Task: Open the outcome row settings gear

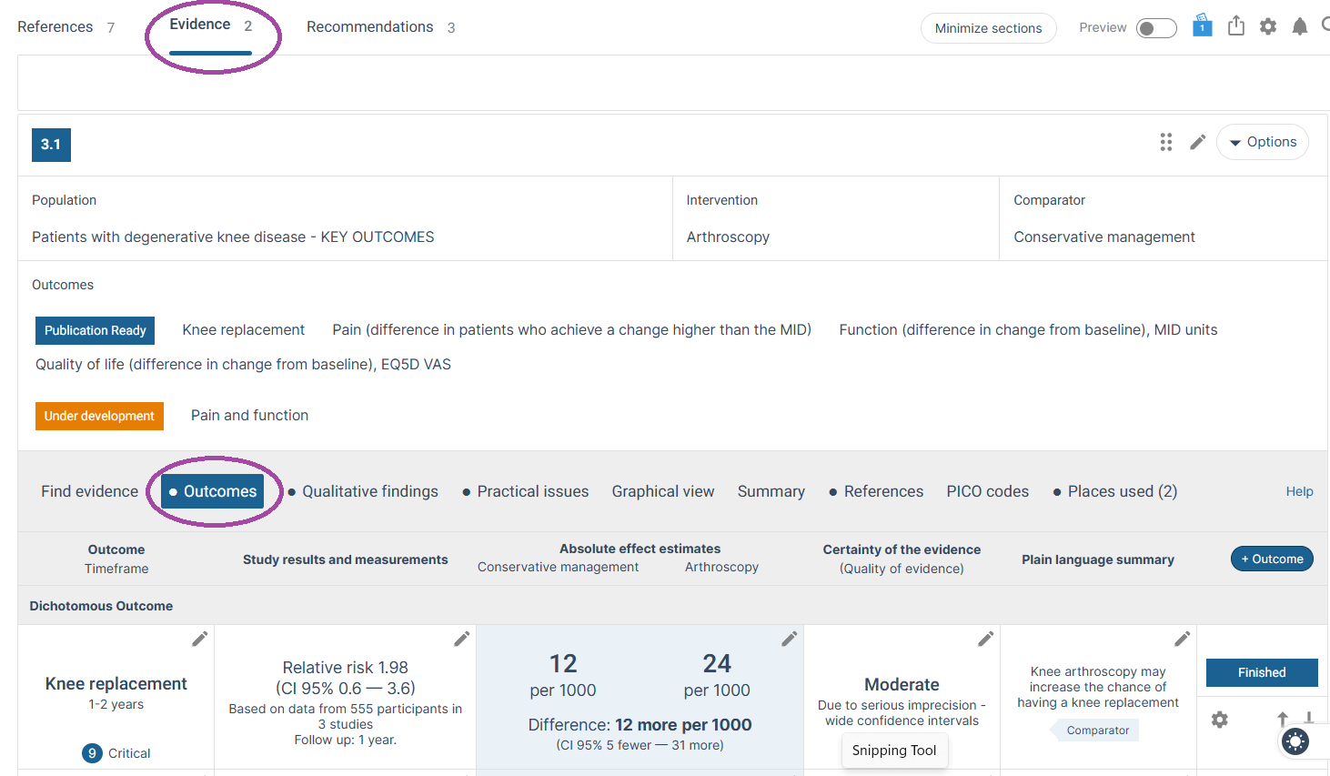Action: click(x=1220, y=720)
